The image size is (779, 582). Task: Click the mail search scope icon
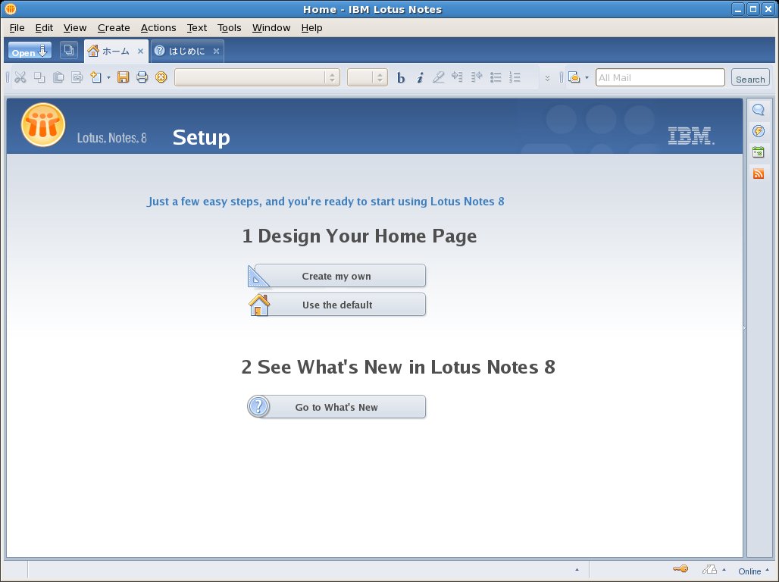click(x=574, y=77)
